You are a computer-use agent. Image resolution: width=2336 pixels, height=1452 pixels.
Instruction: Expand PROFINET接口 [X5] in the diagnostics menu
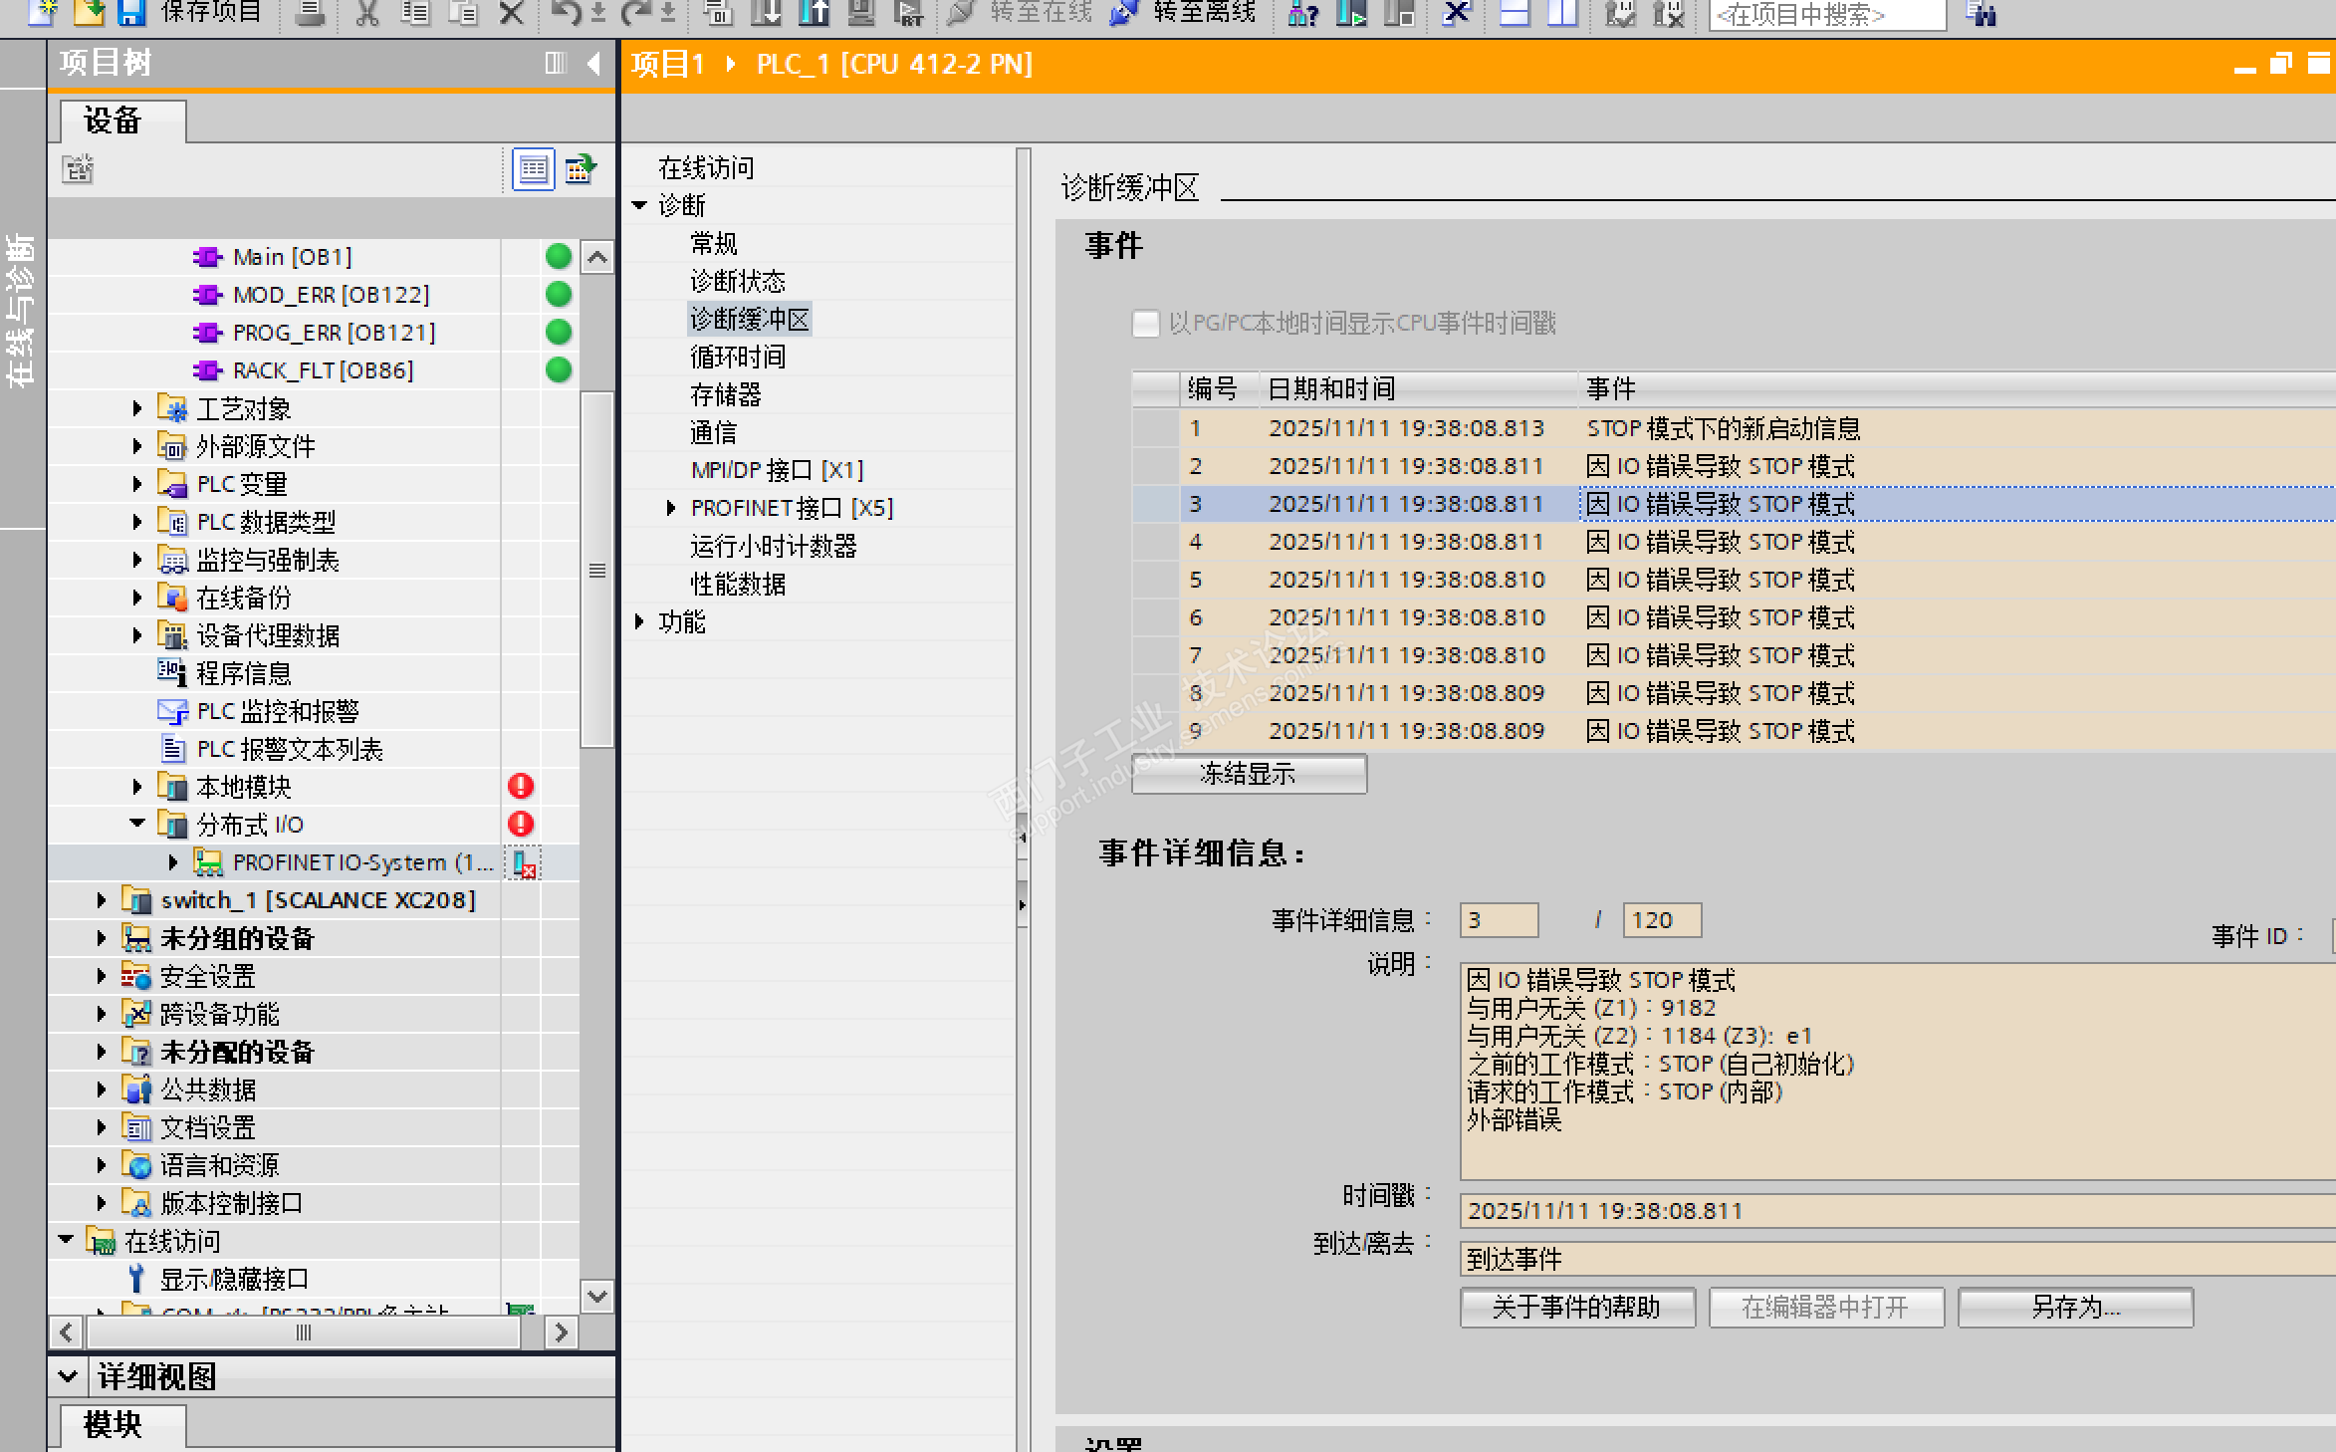[671, 508]
